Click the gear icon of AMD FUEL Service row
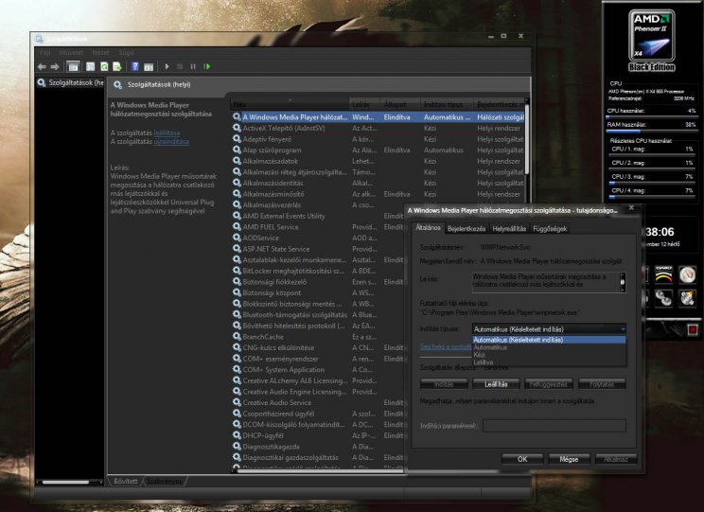Image resolution: width=704 pixels, height=512 pixels. (x=237, y=227)
